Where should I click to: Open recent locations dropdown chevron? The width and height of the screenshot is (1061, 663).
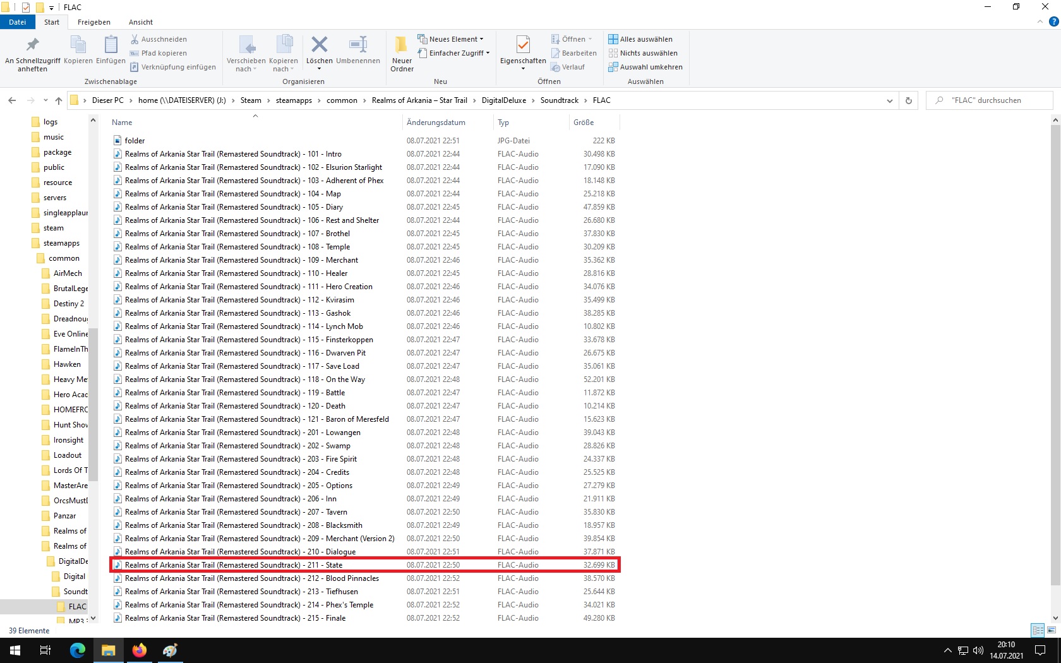tap(45, 100)
